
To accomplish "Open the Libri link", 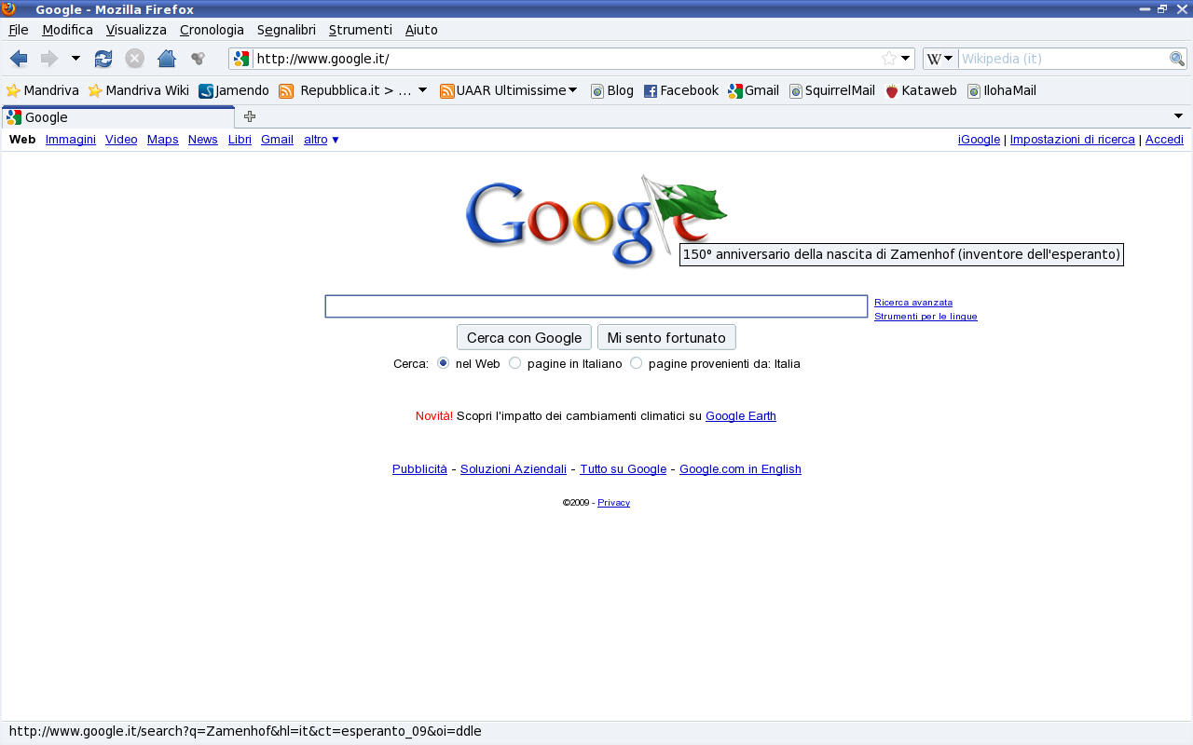I will (240, 140).
